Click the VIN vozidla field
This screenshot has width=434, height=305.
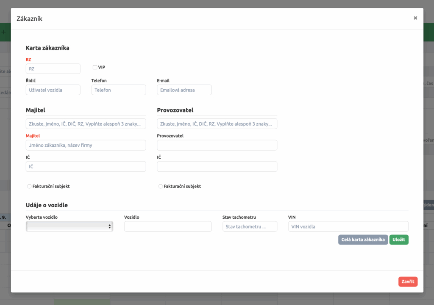click(348, 226)
